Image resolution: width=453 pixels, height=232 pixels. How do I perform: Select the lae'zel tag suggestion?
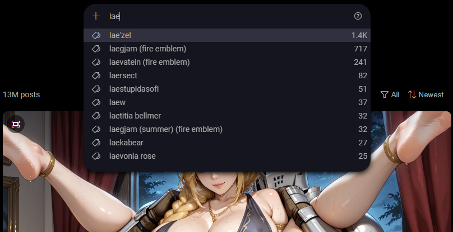click(227, 35)
